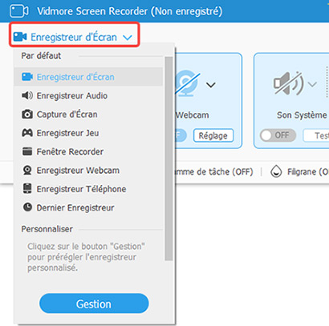
Task: Select the Capture d'Écran camera icon
Action: [x=27, y=115]
